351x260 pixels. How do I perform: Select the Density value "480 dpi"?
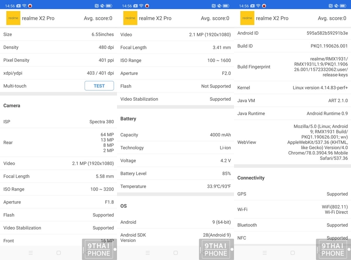point(106,47)
